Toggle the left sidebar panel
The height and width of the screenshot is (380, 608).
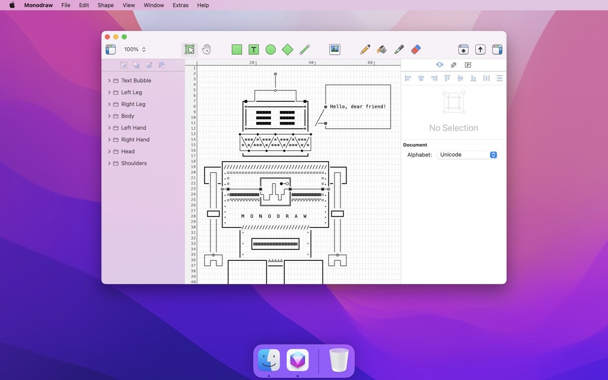pyautogui.click(x=110, y=49)
